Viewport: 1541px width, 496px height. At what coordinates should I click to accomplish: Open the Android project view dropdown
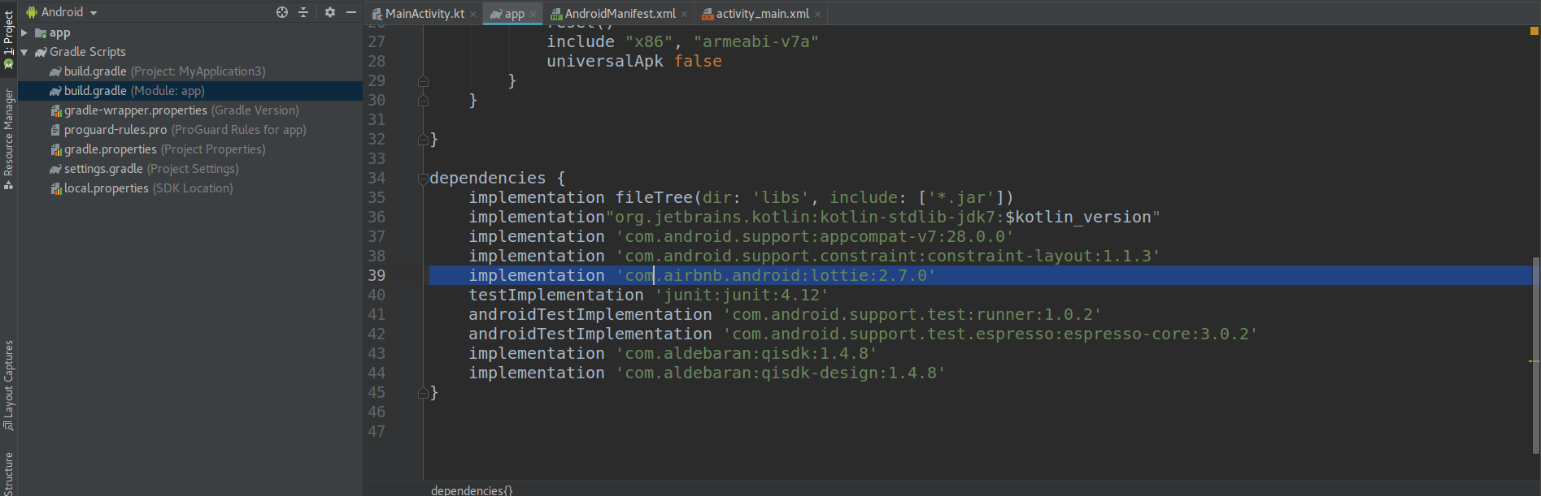tap(62, 12)
